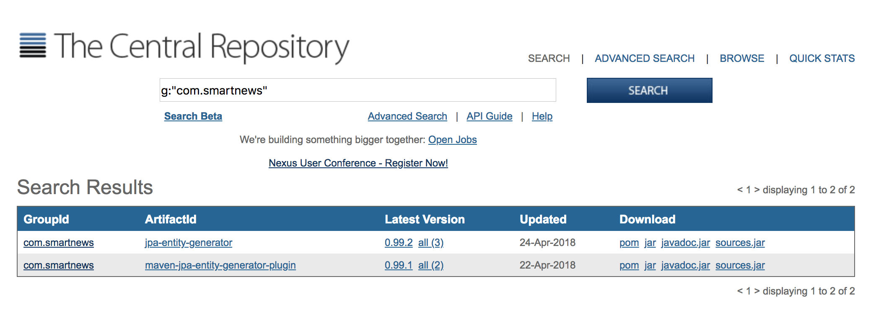Download the pom for jpa-entity-generator
The width and height of the screenshot is (876, 328).
tap(629, 243)
